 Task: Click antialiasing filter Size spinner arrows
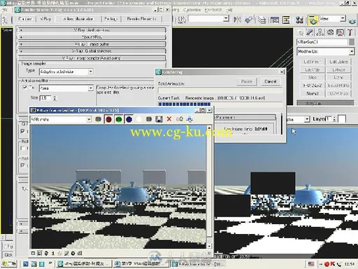pyautogui.click(x=55, y=98)
